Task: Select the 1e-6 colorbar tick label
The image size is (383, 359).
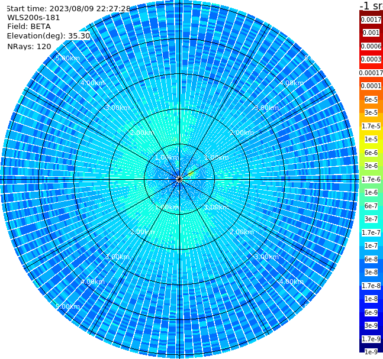Action: pos(371,192)
